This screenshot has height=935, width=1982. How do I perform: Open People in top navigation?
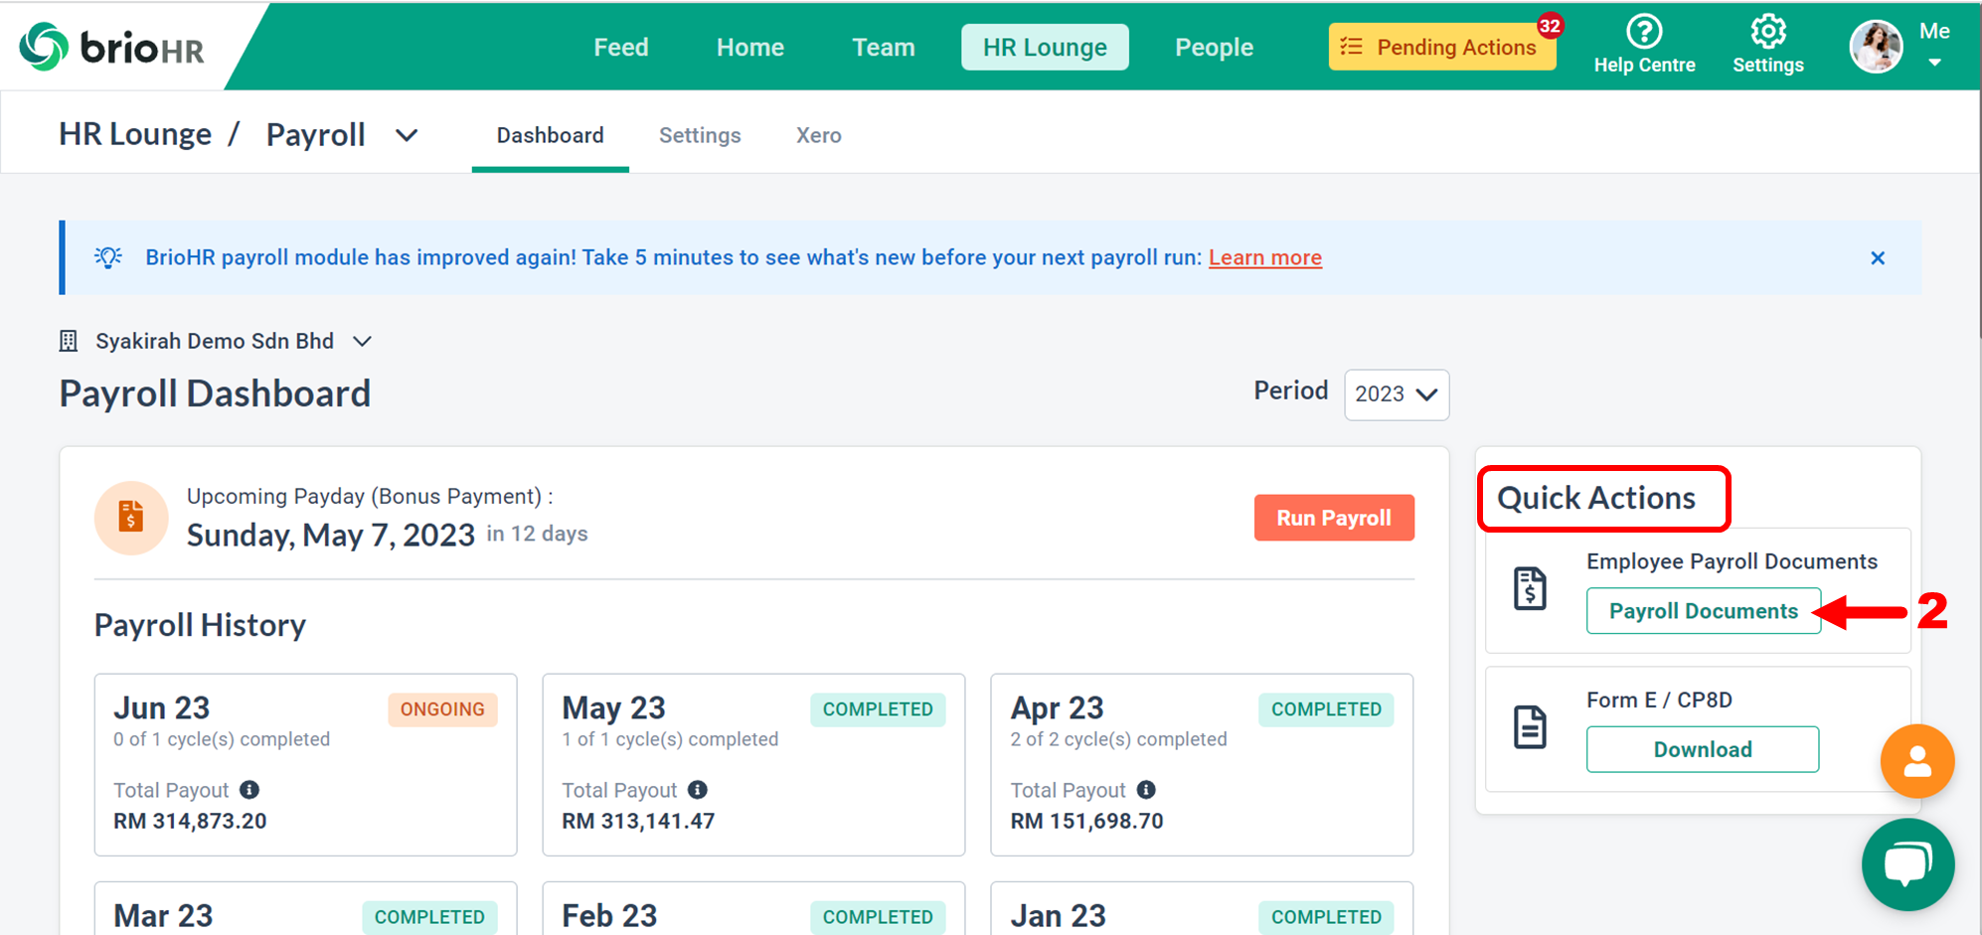[x=1214, y=47]
